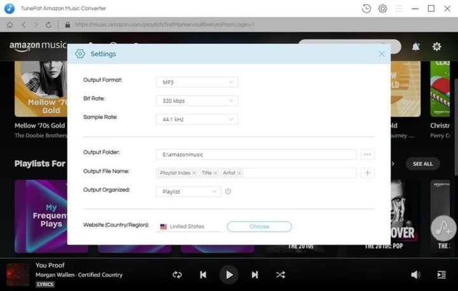Screen dimensions: 458x291
Task: Click the You Proof album art thumbnail
Action: point(18,274)
